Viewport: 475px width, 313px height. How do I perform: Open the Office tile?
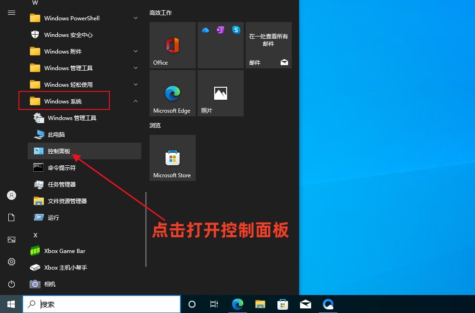tap(173, 45)
